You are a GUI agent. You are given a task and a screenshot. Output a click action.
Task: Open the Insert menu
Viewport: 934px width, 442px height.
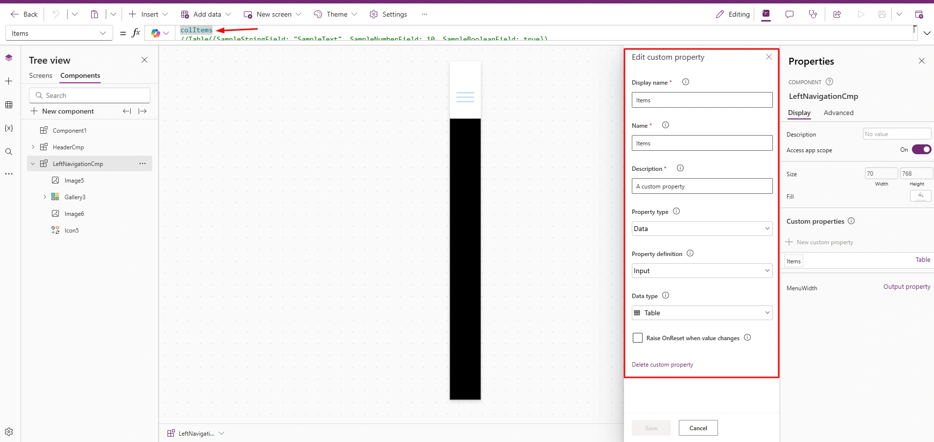148,14
